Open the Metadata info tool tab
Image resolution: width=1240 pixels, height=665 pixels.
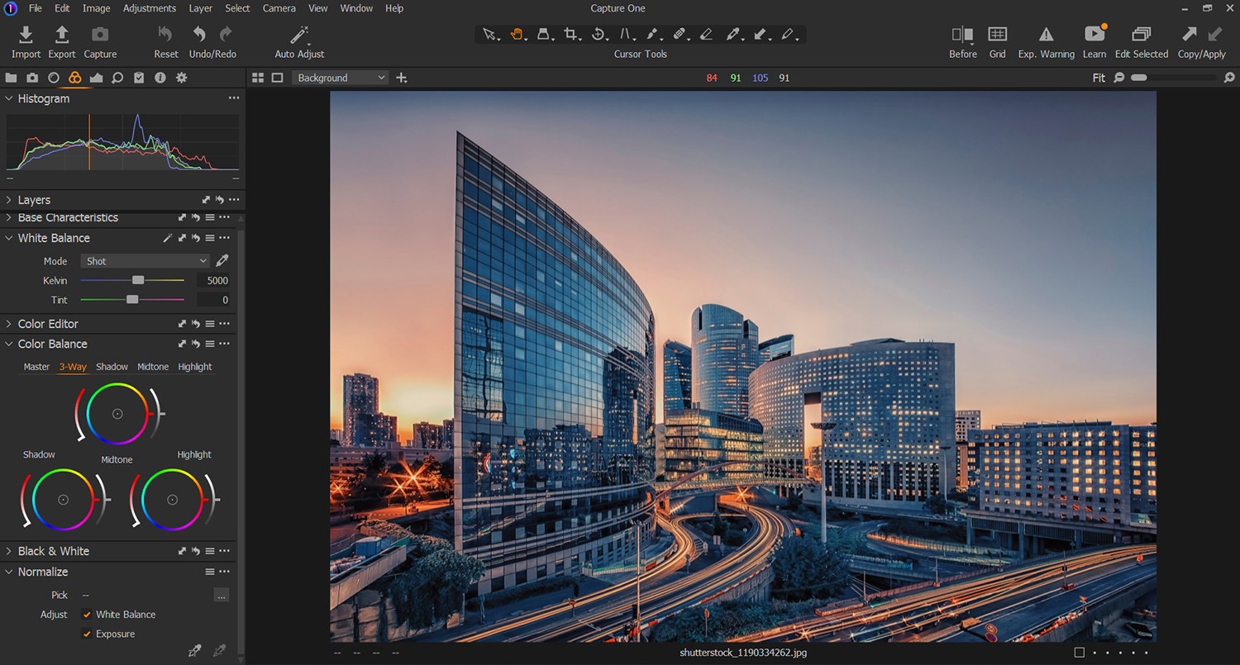click(x=160, y=77)
